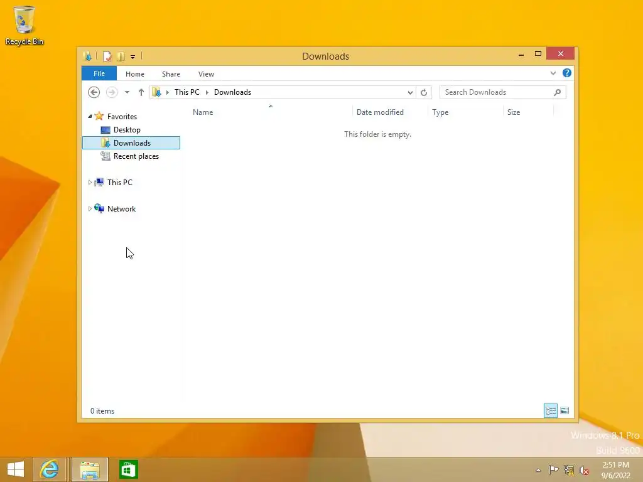
Task: Collapse the Favorites tree group
Action: point(90,116)
